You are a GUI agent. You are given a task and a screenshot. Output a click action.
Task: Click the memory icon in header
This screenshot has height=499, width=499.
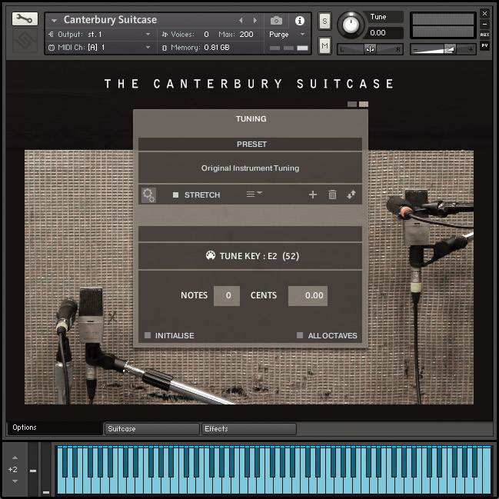[165, 48]
